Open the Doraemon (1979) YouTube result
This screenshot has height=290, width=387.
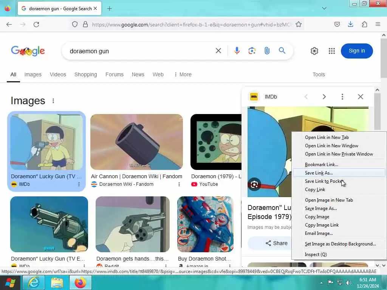click(x=216, y=176)
